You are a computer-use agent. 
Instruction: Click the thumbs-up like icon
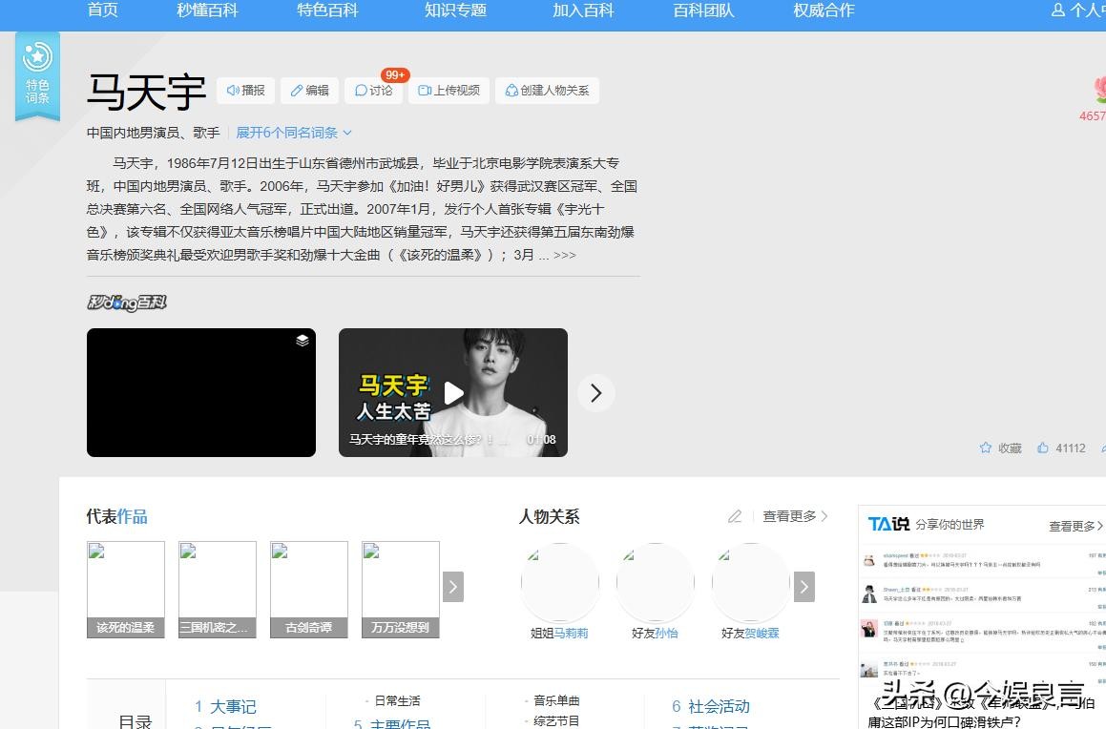tap(1043, 448)
